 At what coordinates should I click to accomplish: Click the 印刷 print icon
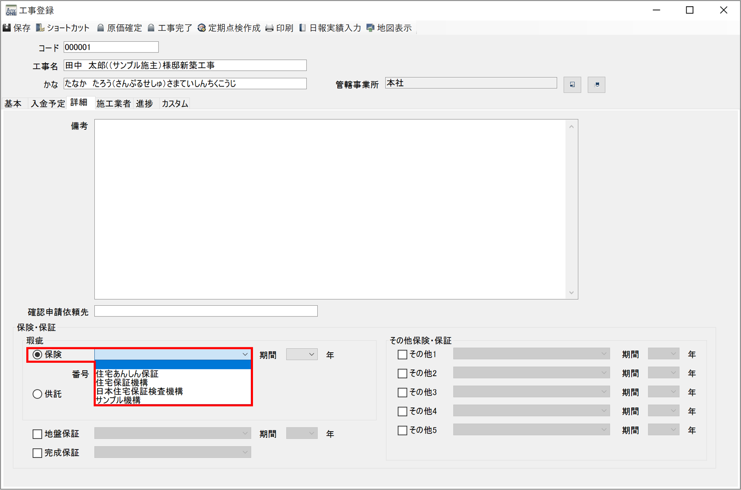pos(270,28)
